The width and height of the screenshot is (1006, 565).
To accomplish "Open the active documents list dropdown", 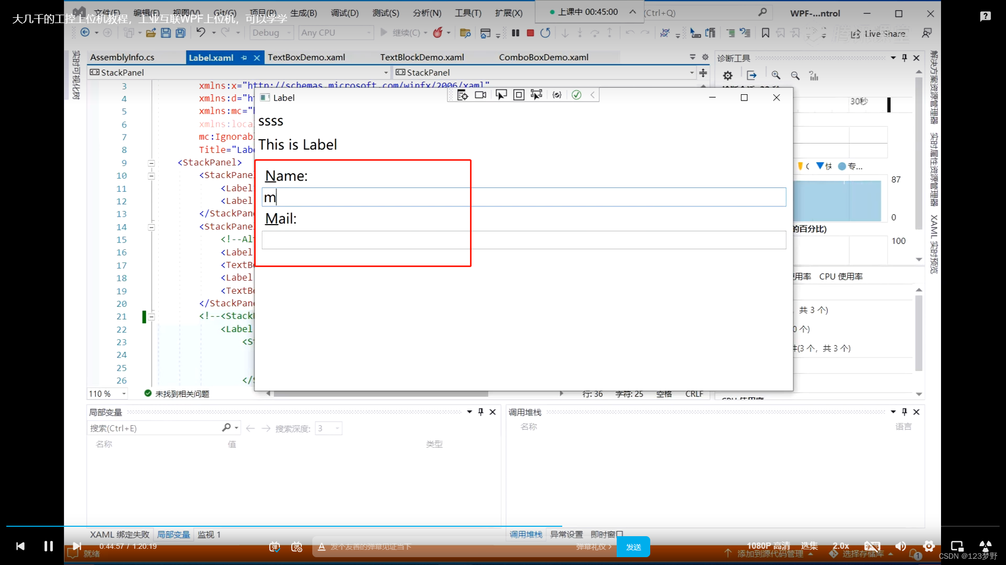I will (693, 57).
